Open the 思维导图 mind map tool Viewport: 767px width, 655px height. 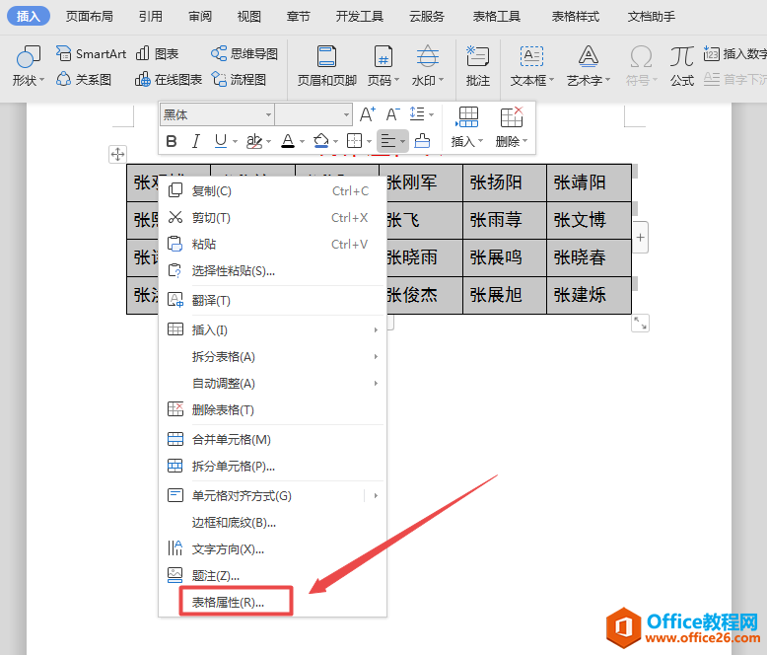click(219, 54)
